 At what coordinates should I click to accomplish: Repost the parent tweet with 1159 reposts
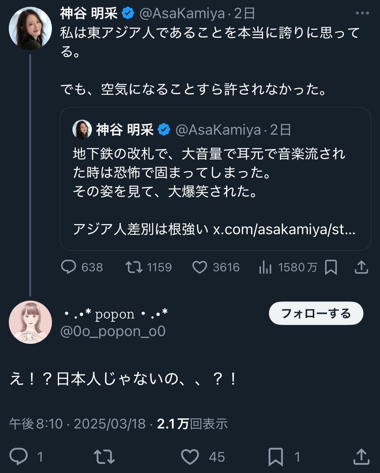(x=134, y=267)
